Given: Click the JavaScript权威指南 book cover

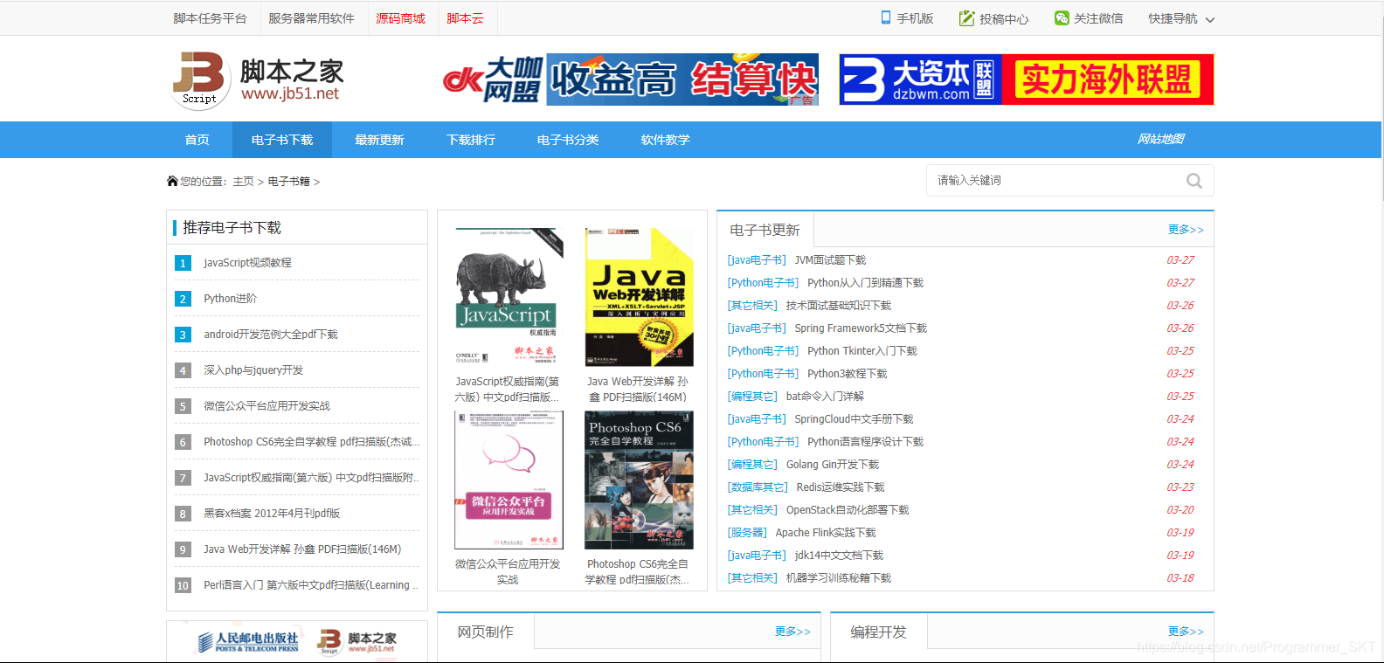Looking at the screenshot, I should pos(509,297).
